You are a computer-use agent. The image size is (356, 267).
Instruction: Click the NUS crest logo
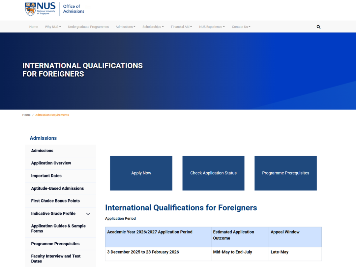[31, 9]
